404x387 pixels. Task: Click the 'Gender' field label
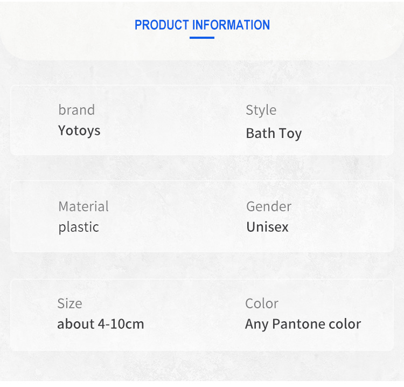tap(269, 206)
